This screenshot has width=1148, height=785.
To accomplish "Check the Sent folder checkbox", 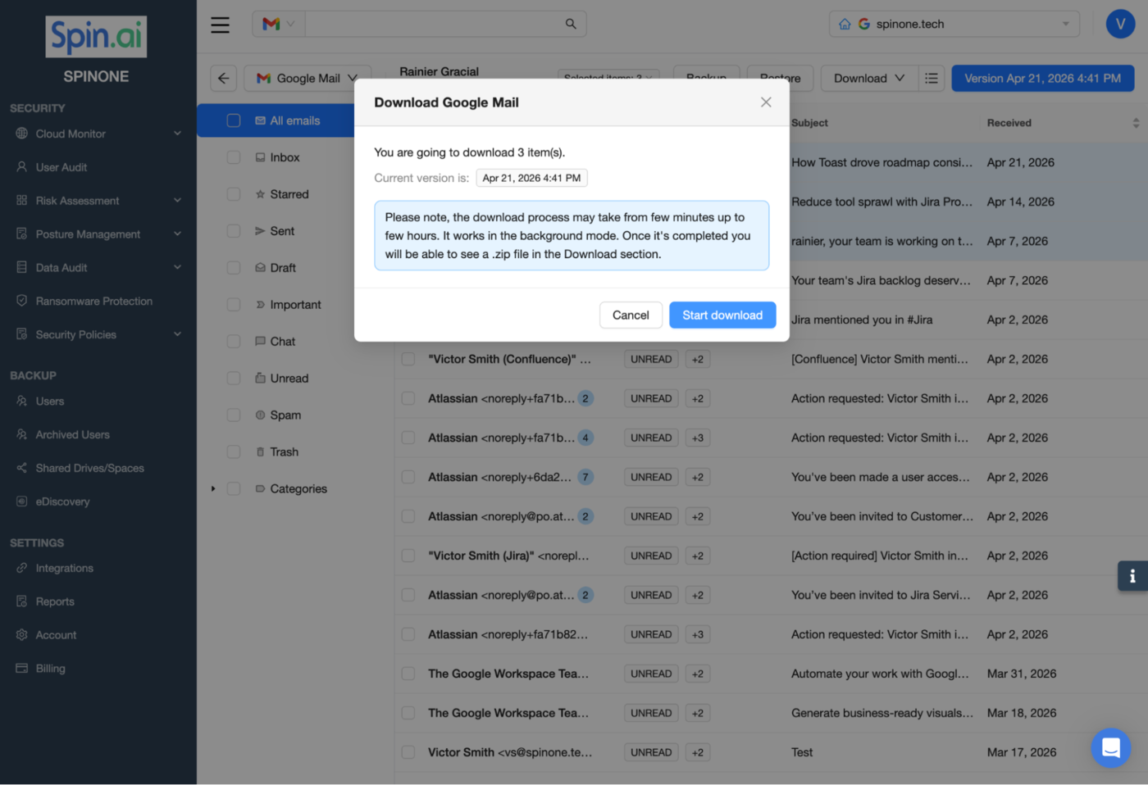I will click(234, 231).
